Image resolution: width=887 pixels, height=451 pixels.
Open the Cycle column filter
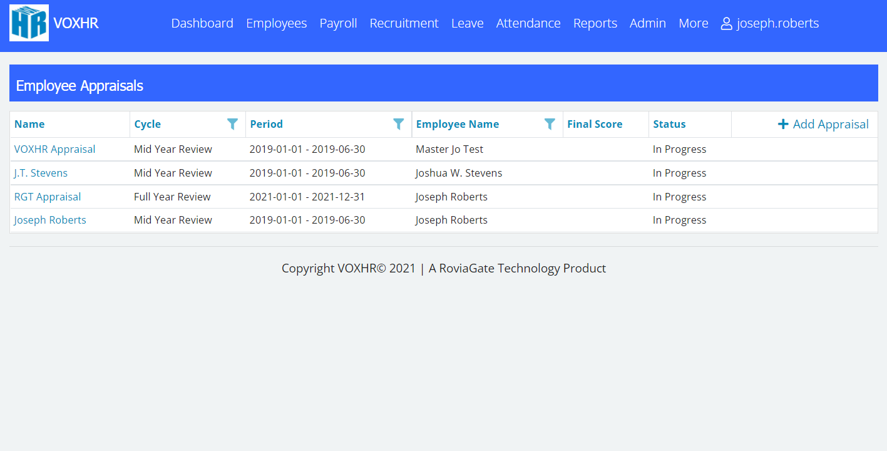click(232, 124)
